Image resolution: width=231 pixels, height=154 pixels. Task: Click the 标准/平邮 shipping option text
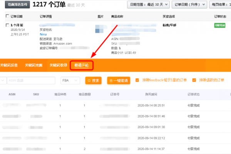[x=169, y=25]
